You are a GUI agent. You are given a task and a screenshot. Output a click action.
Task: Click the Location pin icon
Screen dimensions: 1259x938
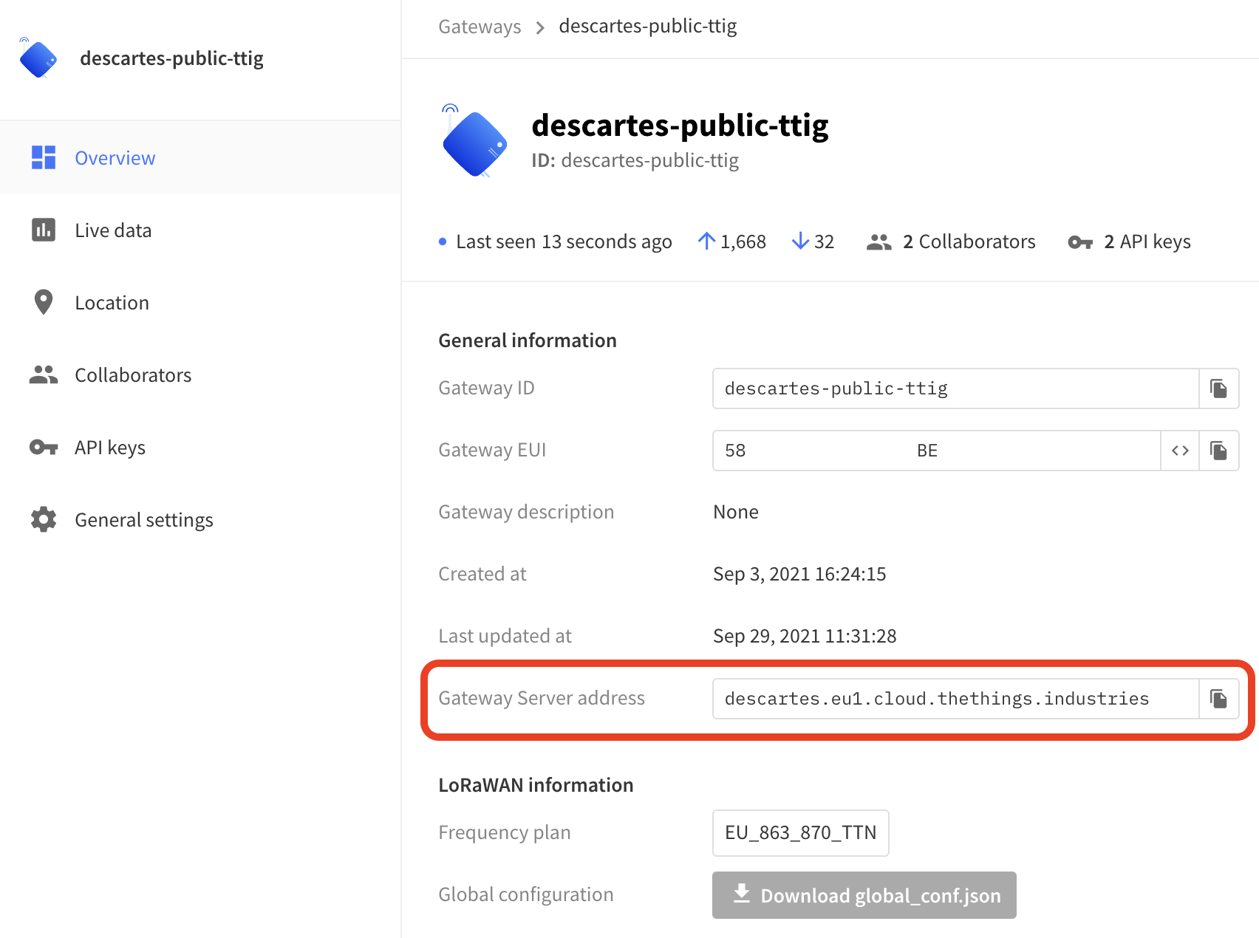[x=44, y=302]
